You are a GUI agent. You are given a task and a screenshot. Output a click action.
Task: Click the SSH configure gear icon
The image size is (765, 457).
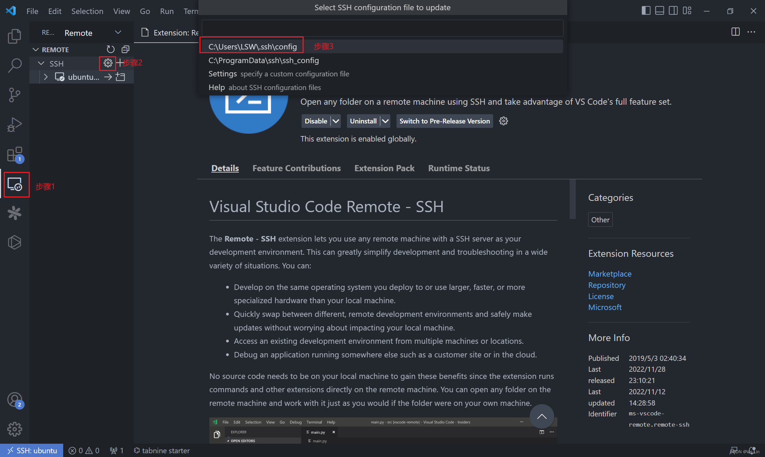[x=108, y=63]
